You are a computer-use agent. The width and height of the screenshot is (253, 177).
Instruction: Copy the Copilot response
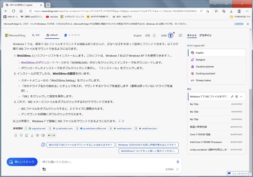pos(27,135)
